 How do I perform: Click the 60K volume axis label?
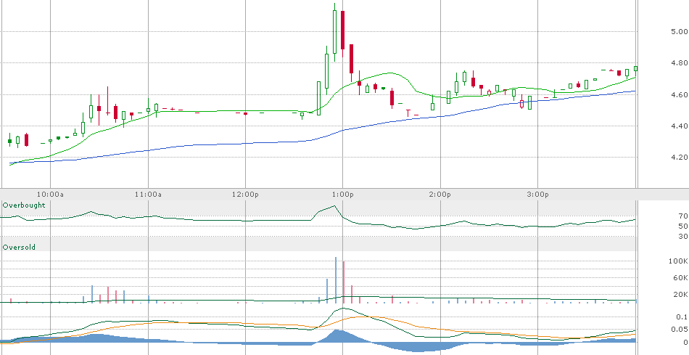(680, 277)
